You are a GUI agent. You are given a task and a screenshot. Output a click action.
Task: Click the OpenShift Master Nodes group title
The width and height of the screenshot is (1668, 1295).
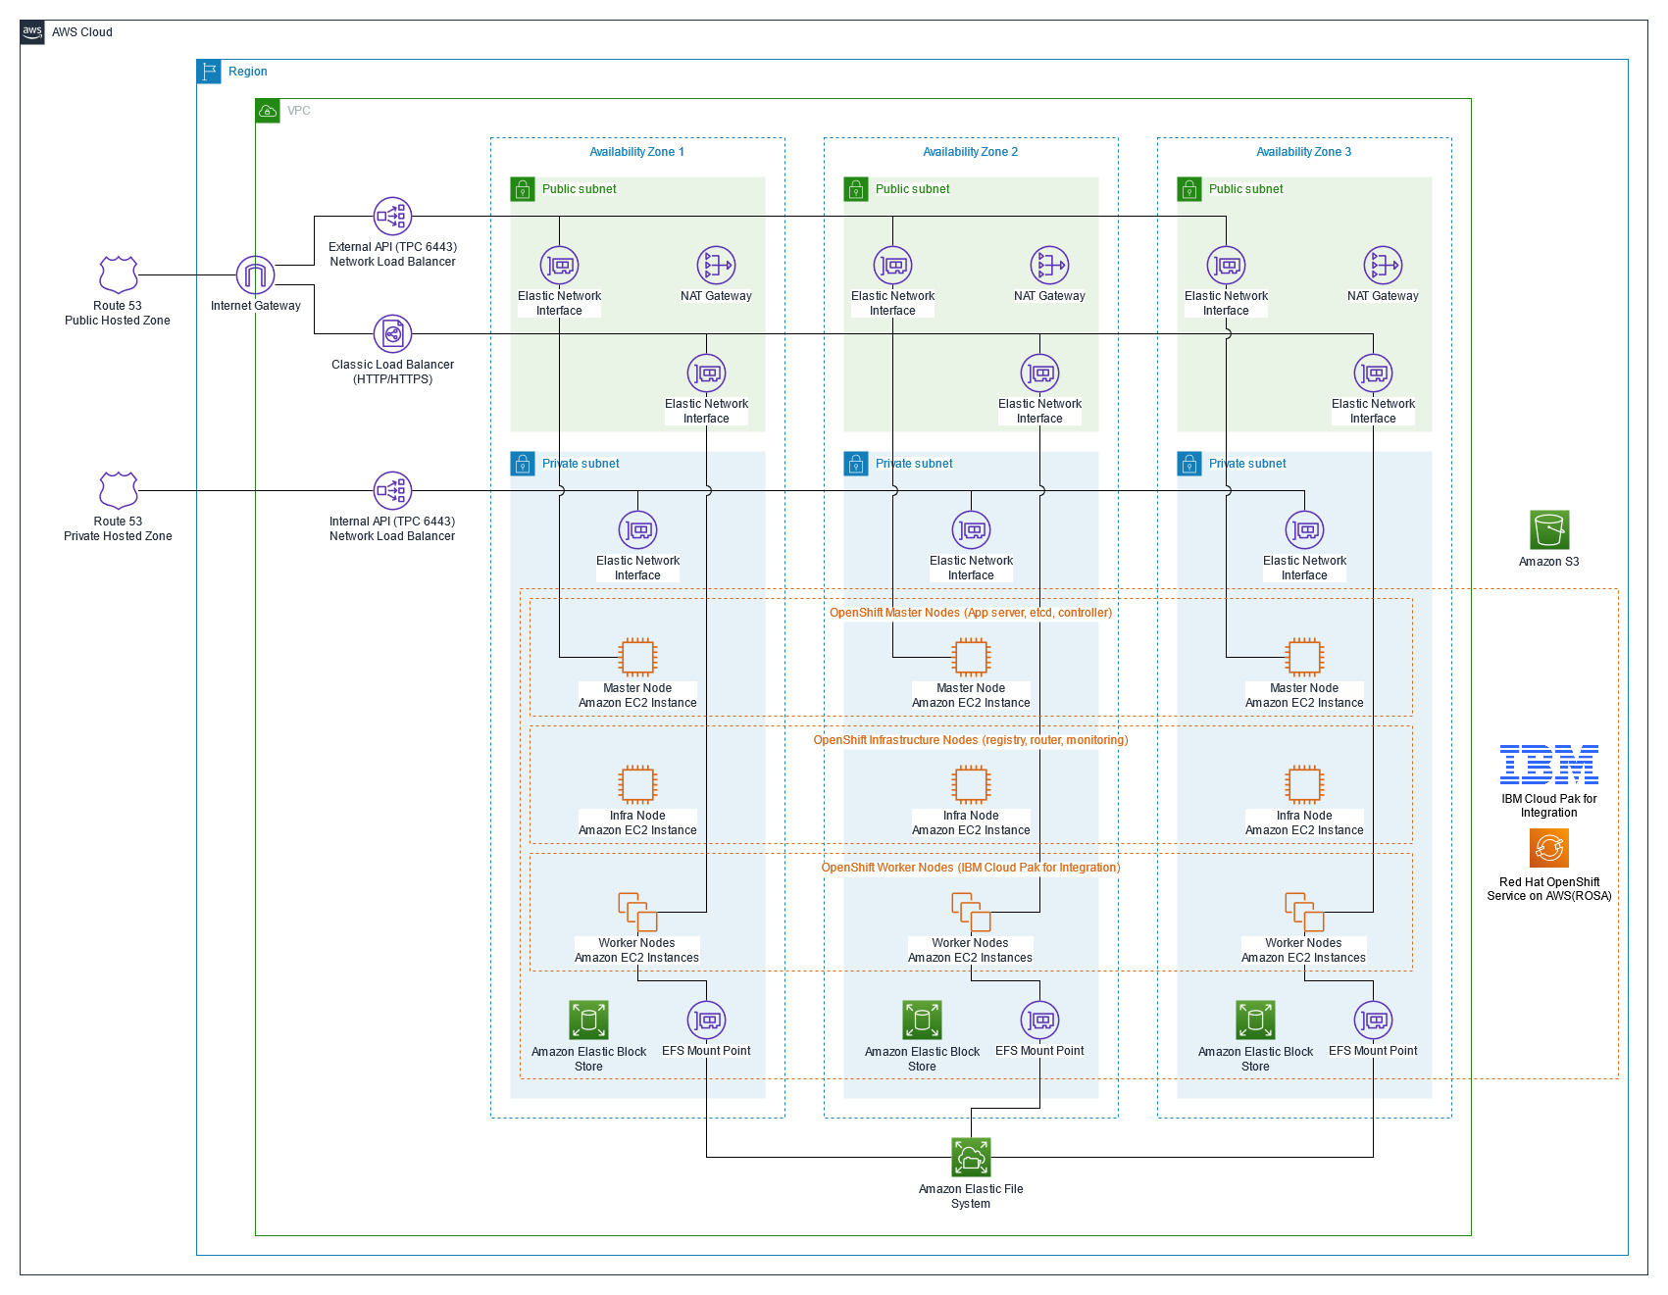coord(971,612)
